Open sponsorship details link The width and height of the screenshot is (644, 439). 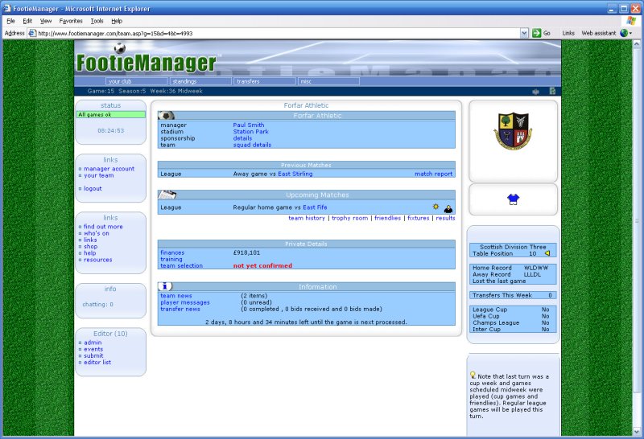pos(242,138)
